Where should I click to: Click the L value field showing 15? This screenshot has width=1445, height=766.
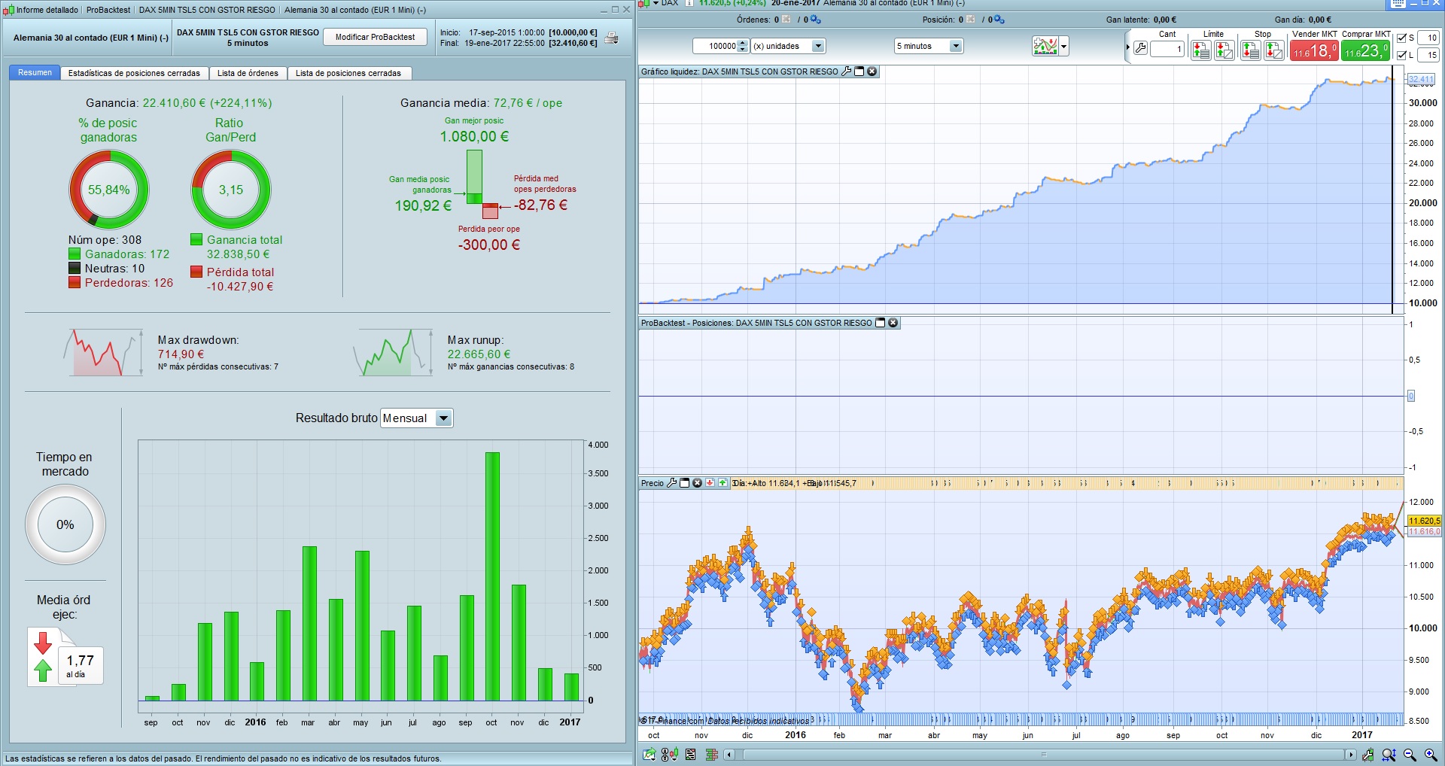pos(1428,55)
